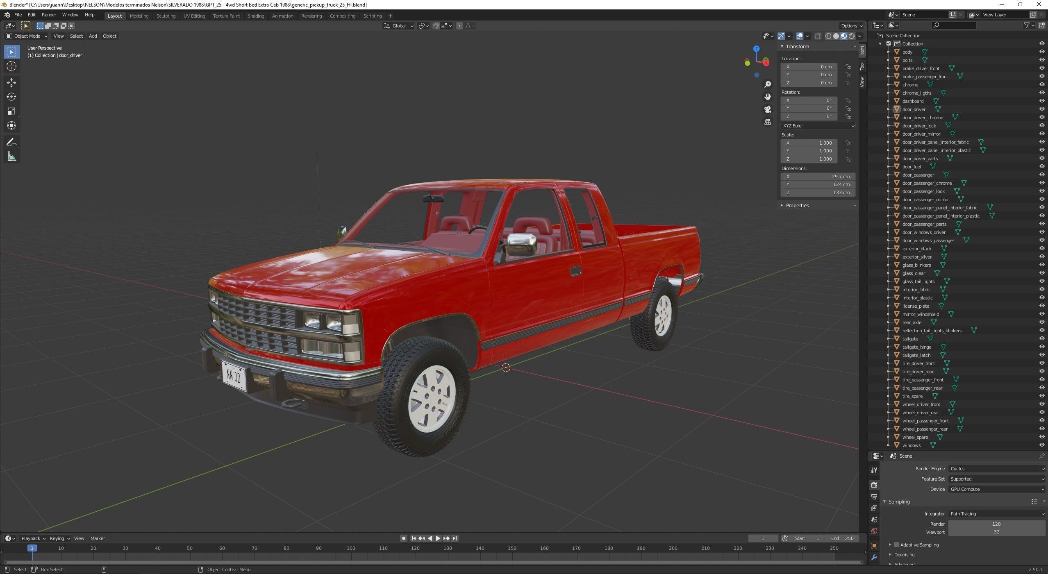Viewport: 1048px width, 574px height.
Task: Click the Zoom view magnifier icon
Action: coord(768,84)
